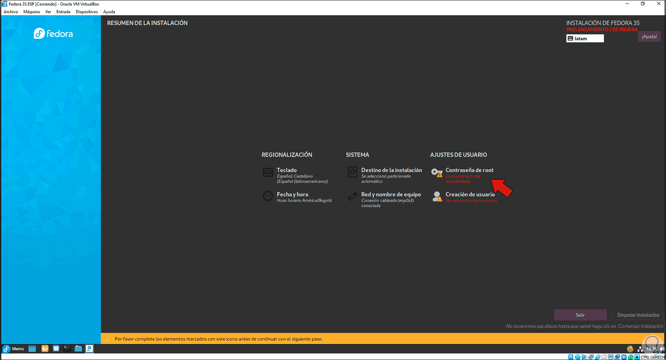Open the Máquina menu
This screenshot has height=360, width=666.
pyautogui.click(x=32, y=12)
